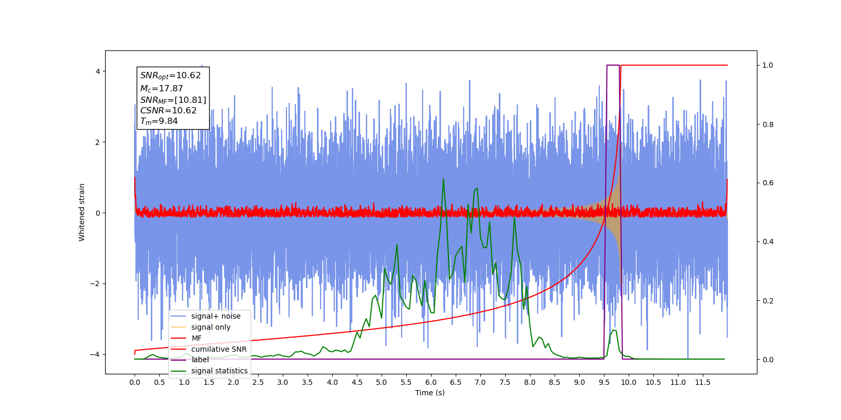Click the purple label pulse top
The image size is (841, 420).
[613, 65]
